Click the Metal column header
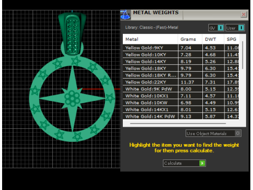253x190 pixels. [150, 39]
